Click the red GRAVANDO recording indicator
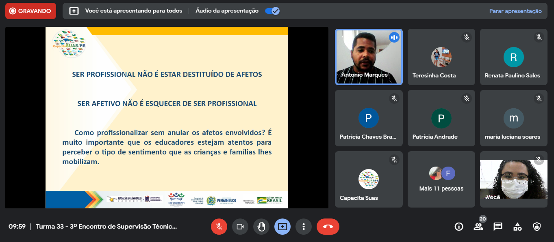 click(30, 11)
